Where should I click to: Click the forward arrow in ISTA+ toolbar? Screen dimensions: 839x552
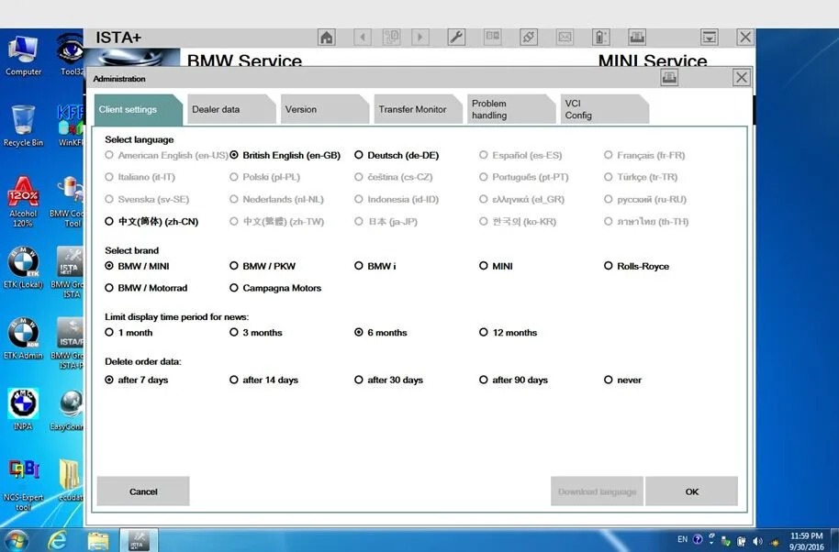click(x=420, y=38)
